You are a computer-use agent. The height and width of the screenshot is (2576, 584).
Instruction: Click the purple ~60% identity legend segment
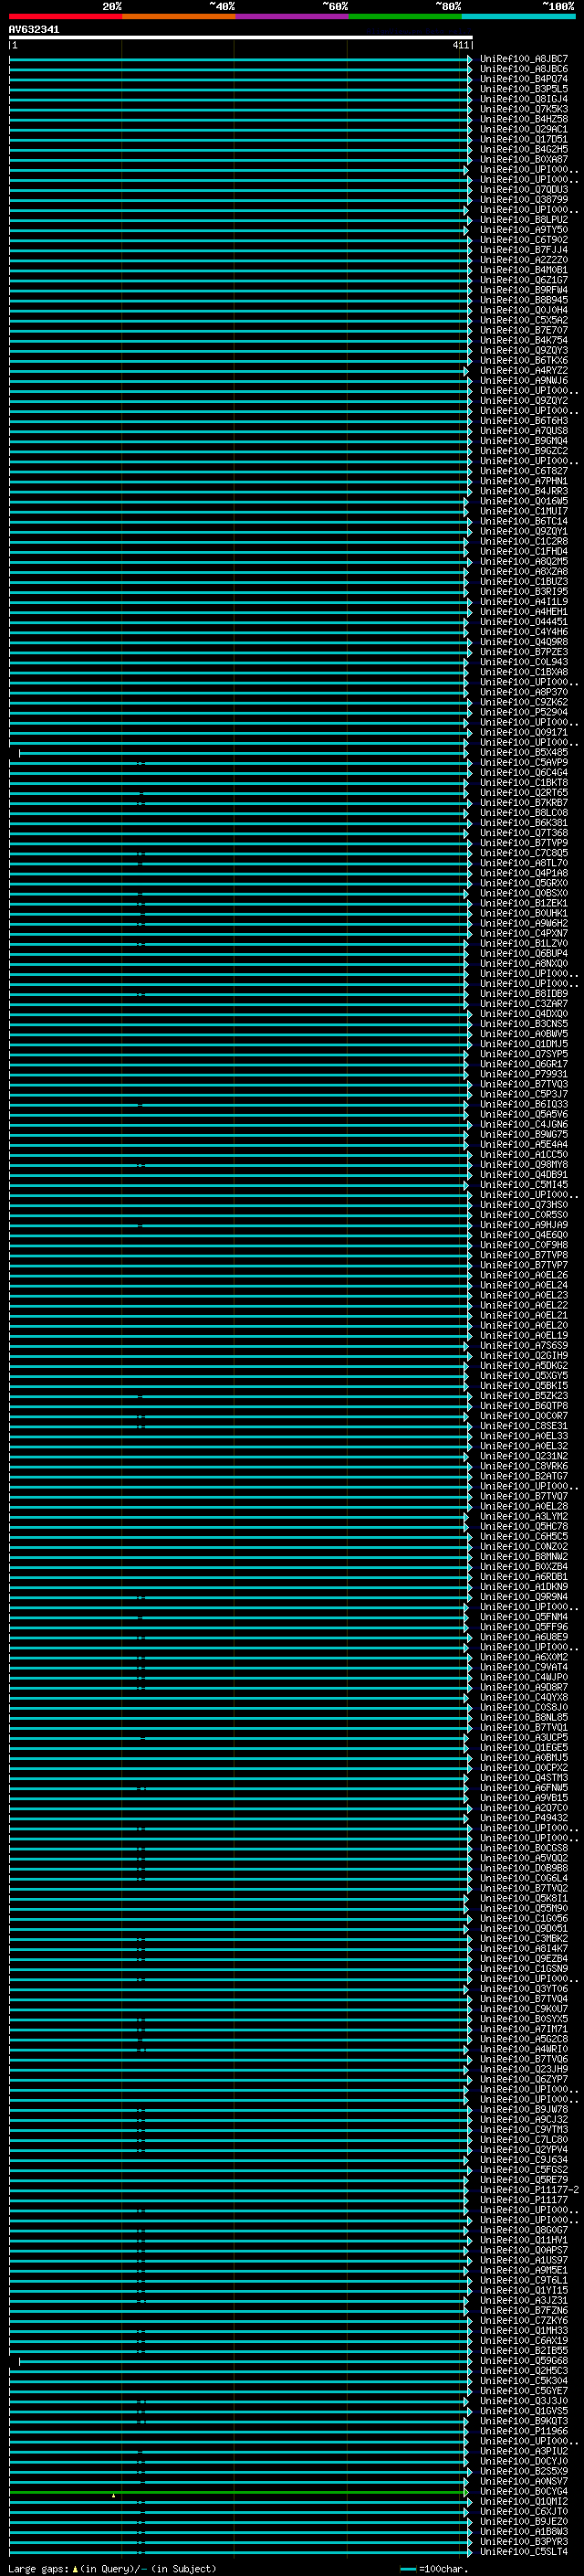pos(291,16)
